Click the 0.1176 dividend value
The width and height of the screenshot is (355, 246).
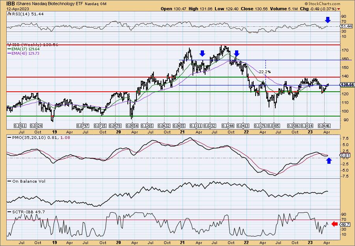[260, 126]
